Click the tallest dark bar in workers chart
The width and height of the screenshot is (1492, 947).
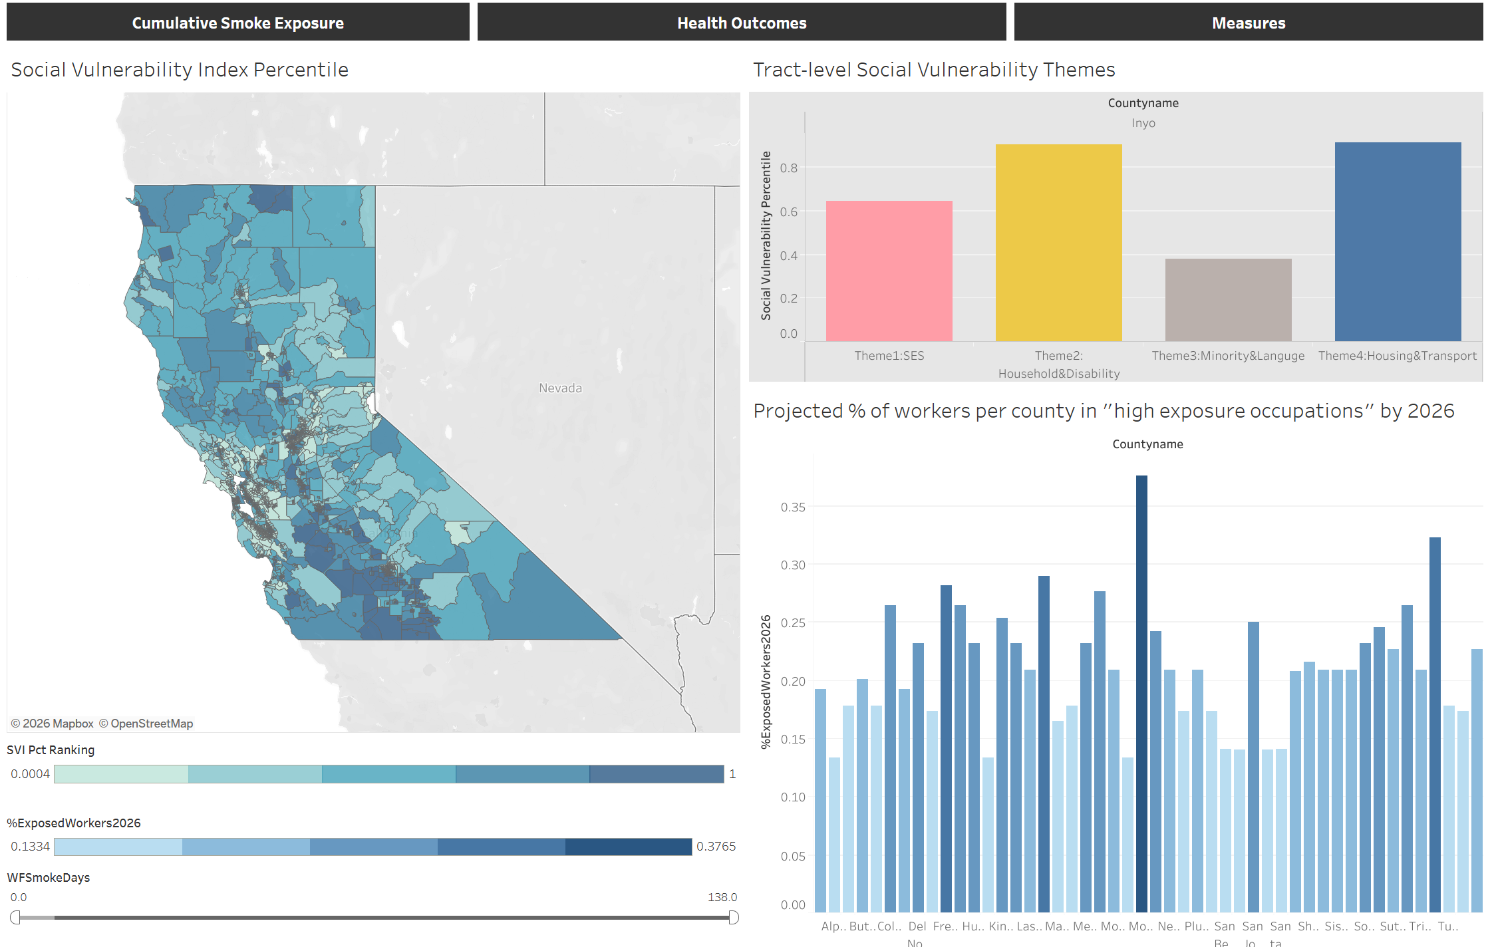pyautogui.click(x=1141, y=692)
